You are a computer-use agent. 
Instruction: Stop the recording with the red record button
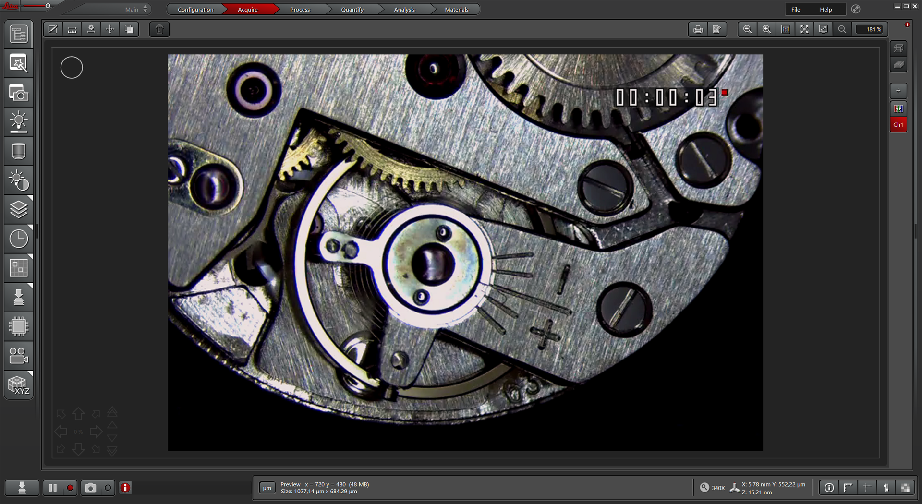tap(70, 488)
